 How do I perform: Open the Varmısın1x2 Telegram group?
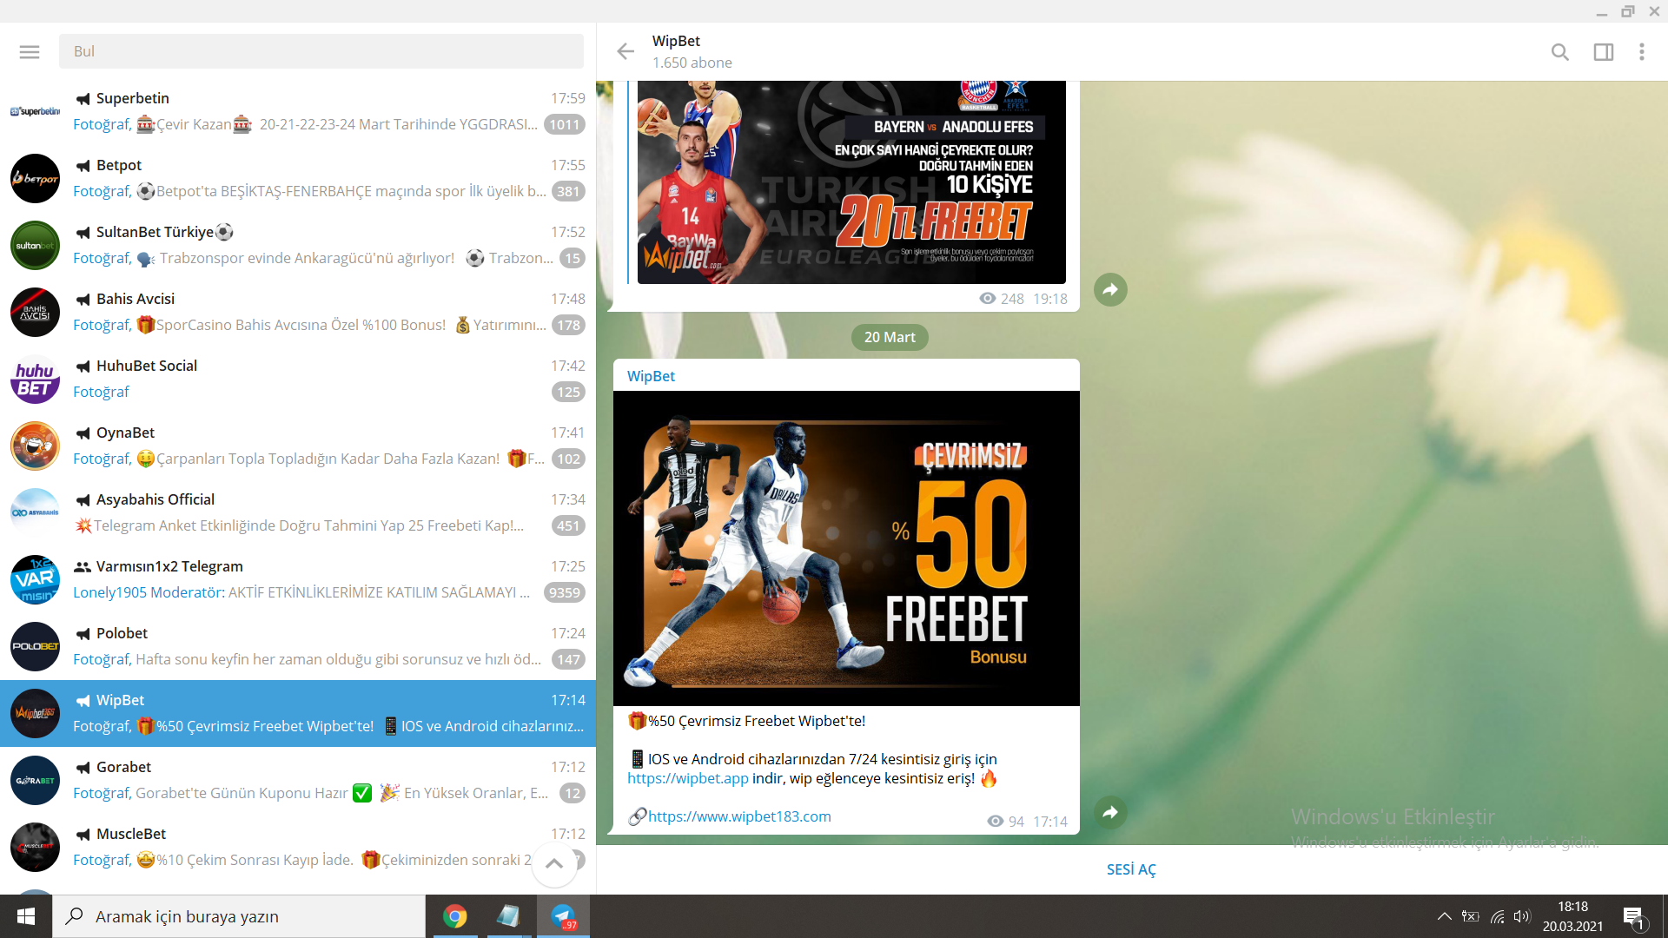(298, 579)
